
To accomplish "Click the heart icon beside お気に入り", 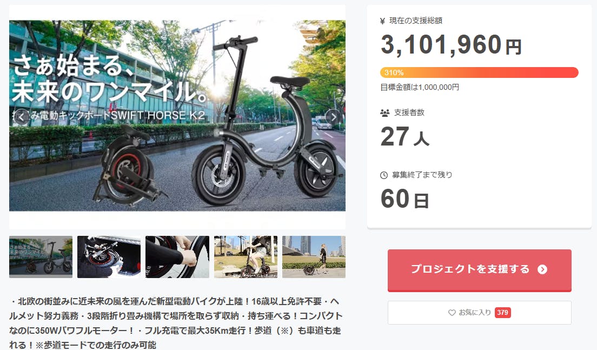I will click(x=452, y=313).
